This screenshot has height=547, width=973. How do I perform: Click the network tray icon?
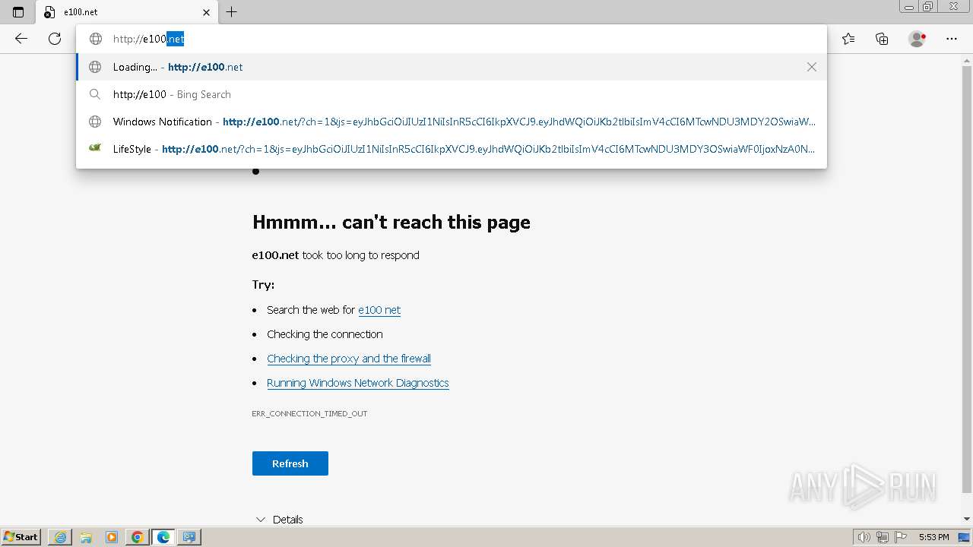click(883, 537)
